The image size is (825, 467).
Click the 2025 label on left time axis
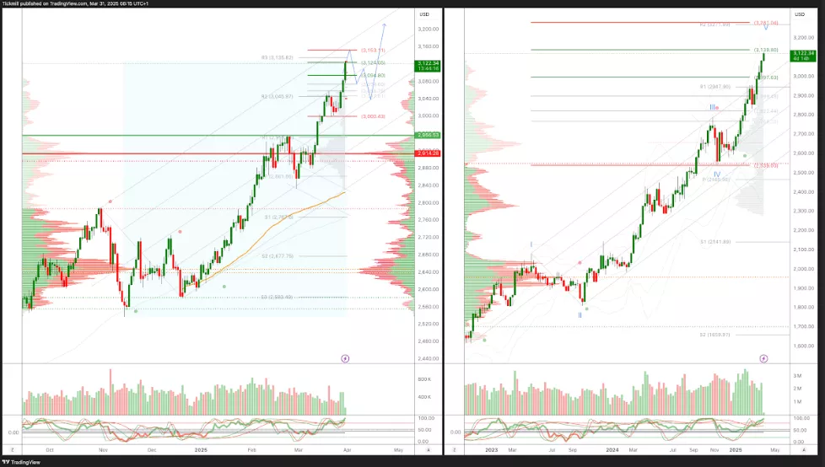click(200, 451)
